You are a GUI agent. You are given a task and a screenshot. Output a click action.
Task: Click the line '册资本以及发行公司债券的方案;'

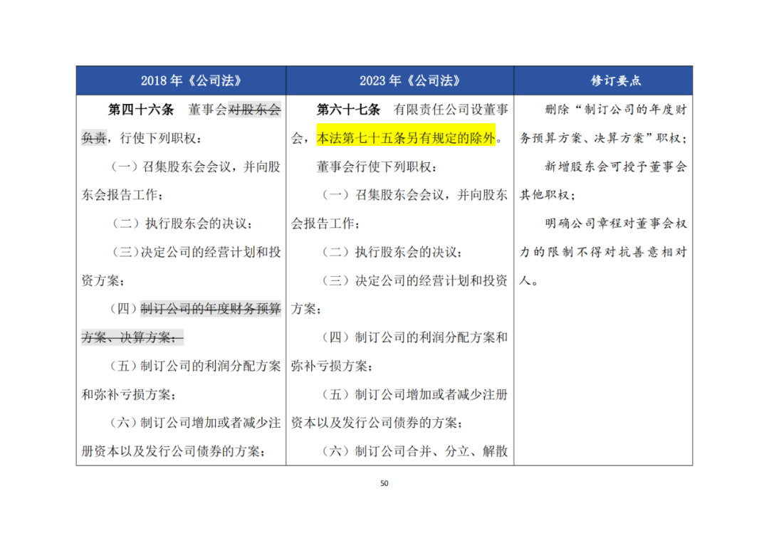click(x=174, y=451)
